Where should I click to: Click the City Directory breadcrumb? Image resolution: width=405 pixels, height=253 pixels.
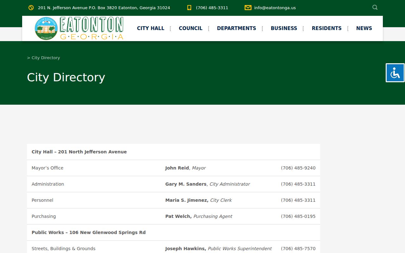[x=46, y=58]
